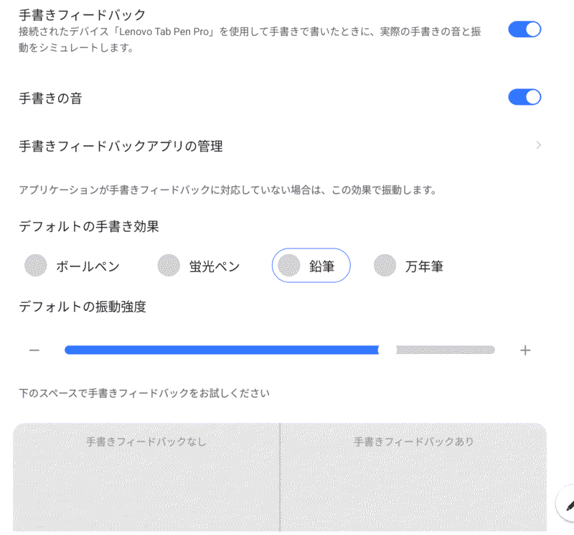
Task: Click the blue filled part of the vibration slider
Action: 222,350
